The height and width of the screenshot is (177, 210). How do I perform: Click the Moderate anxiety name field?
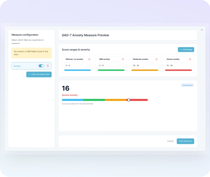tap(143, 59)
